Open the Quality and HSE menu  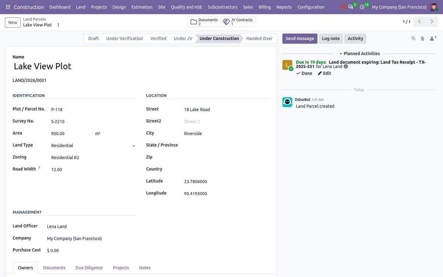click(186, 7)
